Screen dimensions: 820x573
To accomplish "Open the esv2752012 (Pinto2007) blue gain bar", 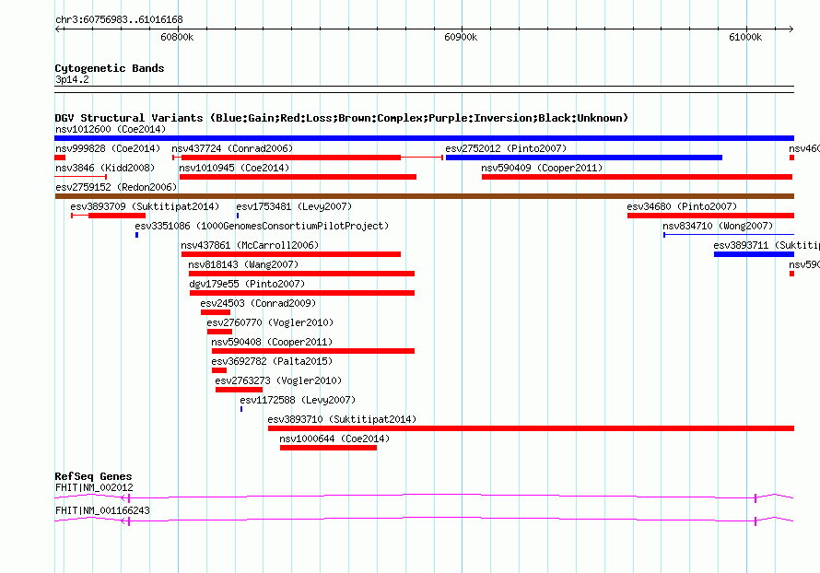I will click(583, 158).
